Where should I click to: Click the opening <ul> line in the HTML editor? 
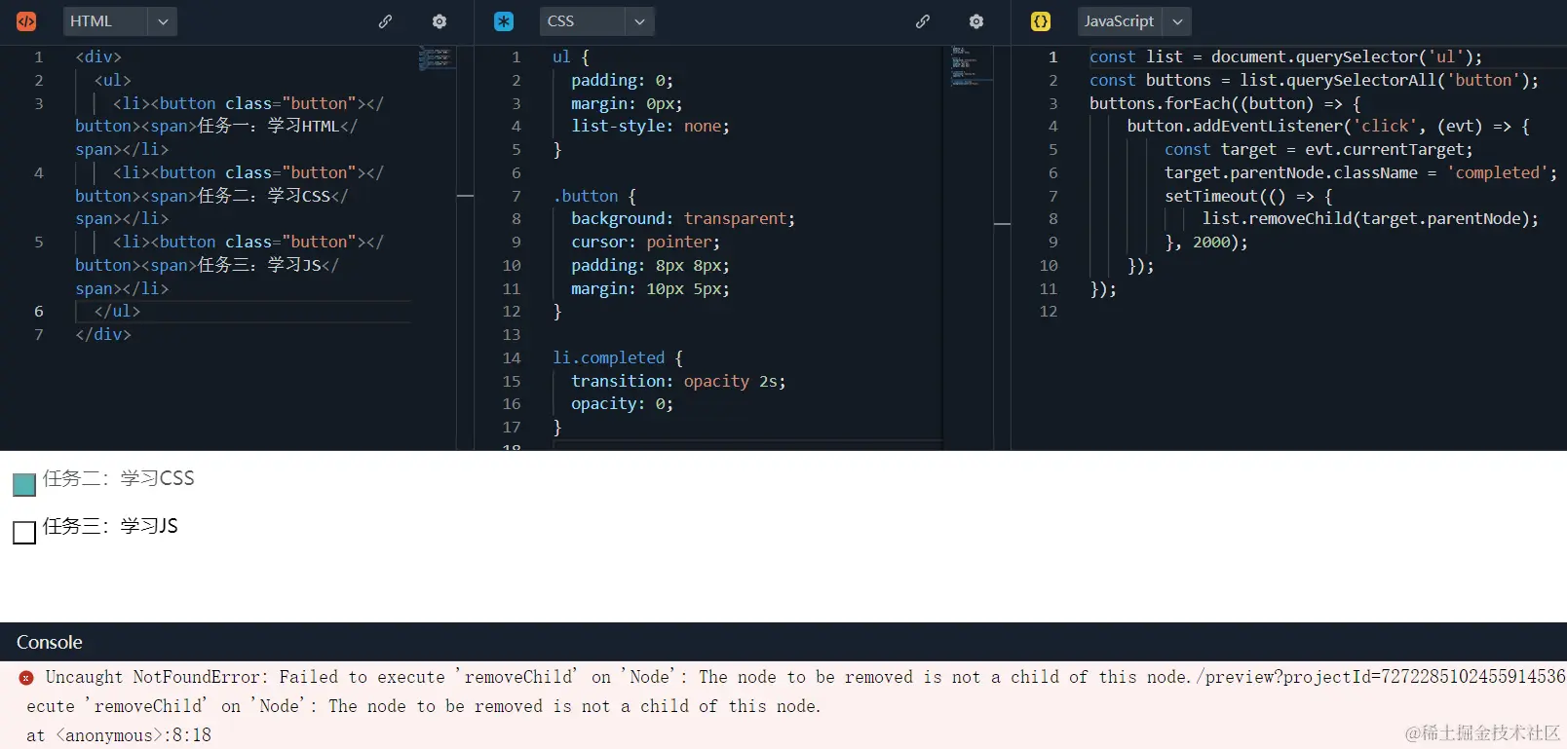coord(112,81)
